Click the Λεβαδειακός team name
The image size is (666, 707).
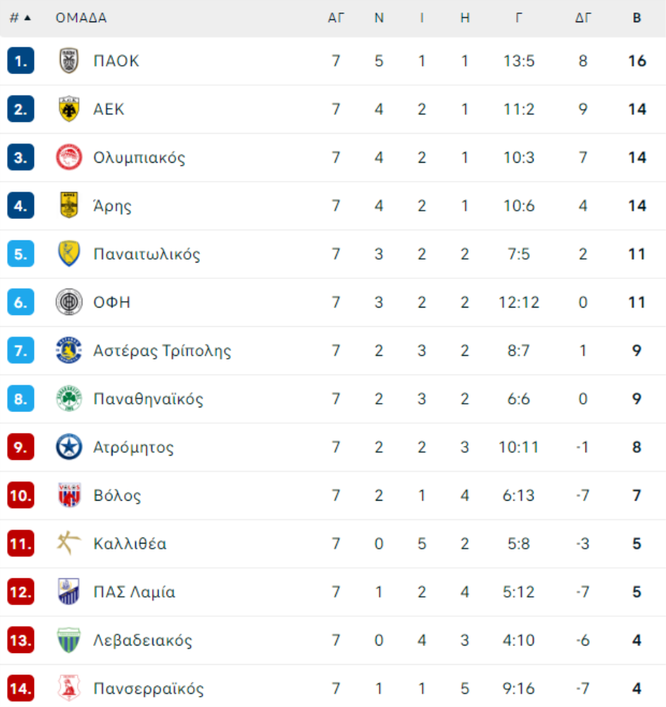(143, 640)
